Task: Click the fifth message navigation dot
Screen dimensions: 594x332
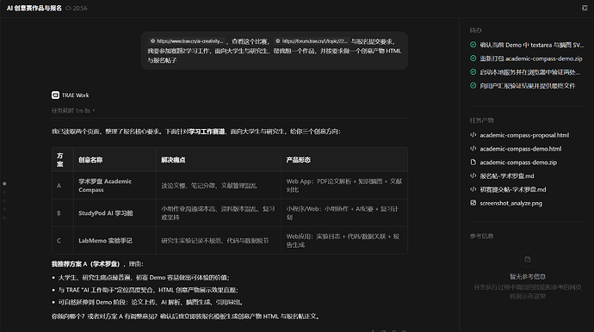Action: 4,218
